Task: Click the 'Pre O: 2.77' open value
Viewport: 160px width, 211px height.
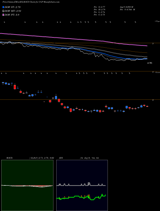Action: [100, 7]
